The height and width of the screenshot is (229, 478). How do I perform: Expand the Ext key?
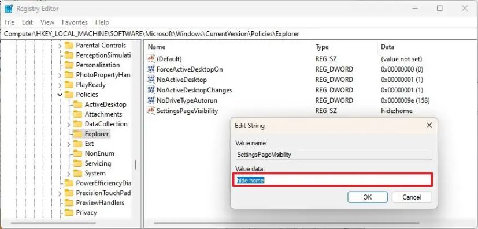point(69,144)
